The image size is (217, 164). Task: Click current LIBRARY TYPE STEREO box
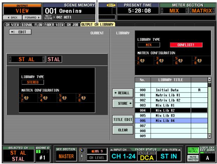(x=33, y=82)
